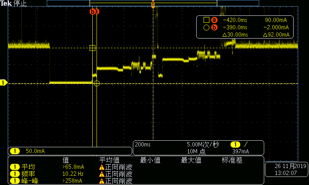Screen dimensions: 309x185
Task: Click the channel 1 ground reference marker
Action: point(3,82)
